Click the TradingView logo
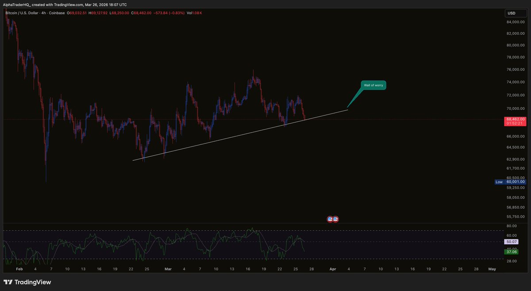This screenshot has height=291, width=531. point(27,282)
